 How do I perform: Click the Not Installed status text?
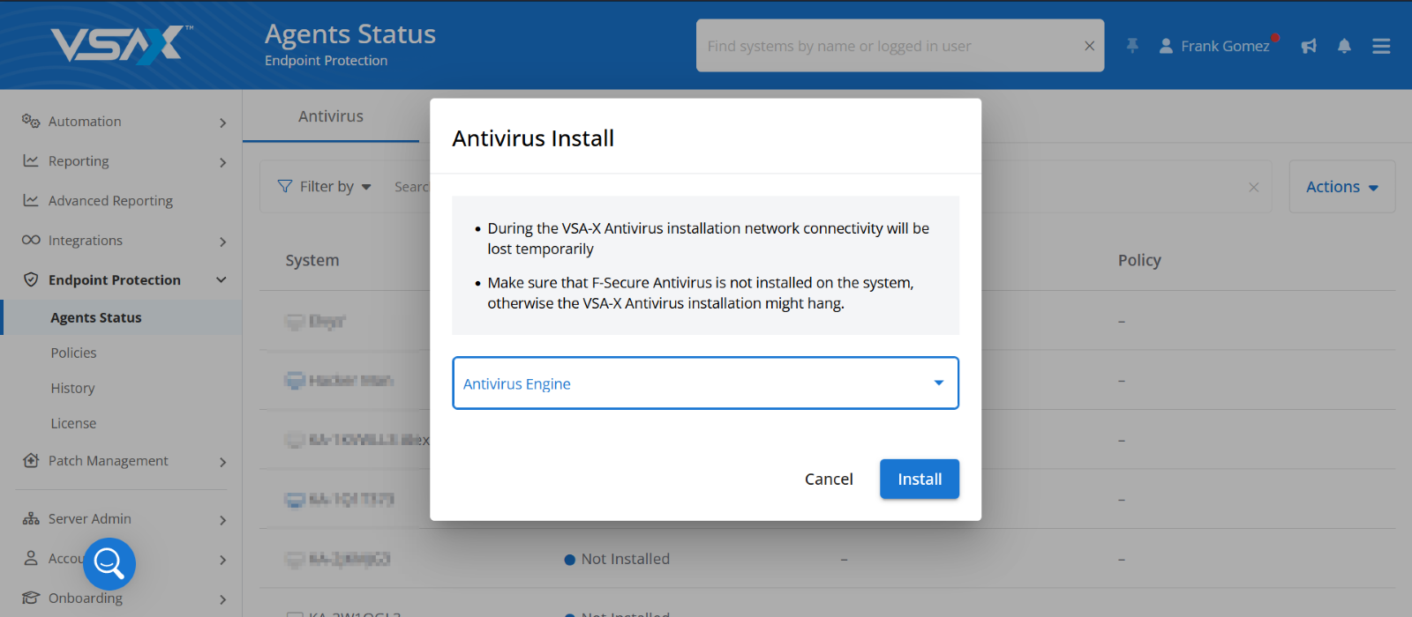[x=626, y=559]
